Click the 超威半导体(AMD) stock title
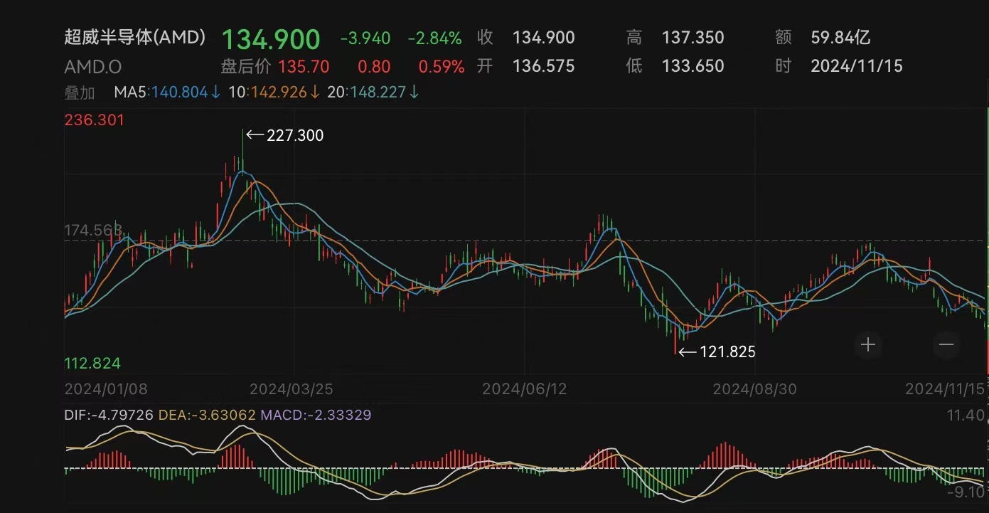 [135, 38]
